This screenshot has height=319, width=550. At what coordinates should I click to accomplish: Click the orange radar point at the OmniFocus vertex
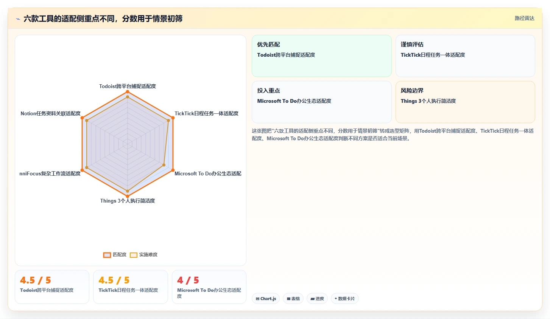pyautogui.click(x=82, y=170)
